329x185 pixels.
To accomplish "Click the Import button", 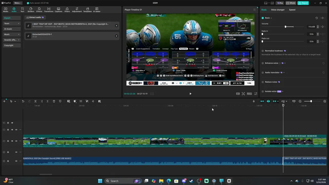I will [12, 18].
